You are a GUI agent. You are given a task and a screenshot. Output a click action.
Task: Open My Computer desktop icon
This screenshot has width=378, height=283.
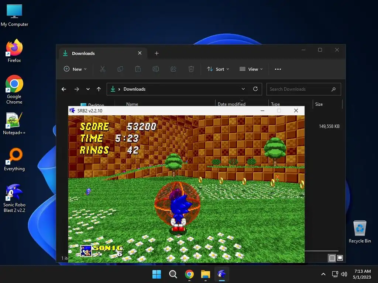pyautogui.click(x=14, y=15)
